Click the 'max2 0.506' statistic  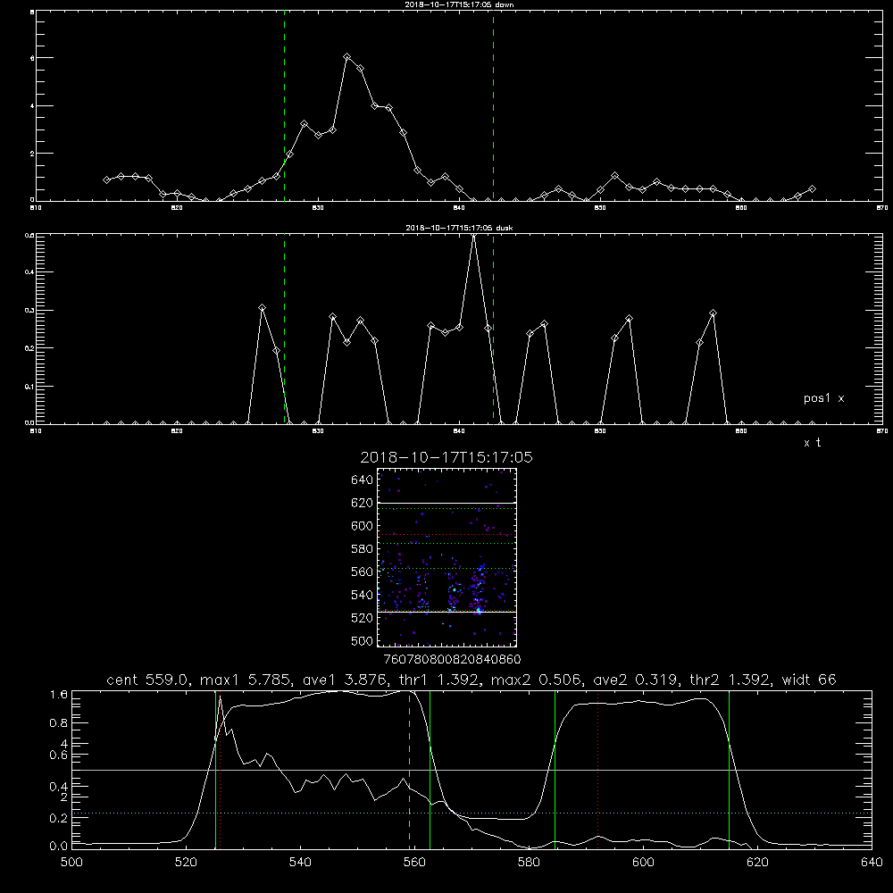coord(536,680)
